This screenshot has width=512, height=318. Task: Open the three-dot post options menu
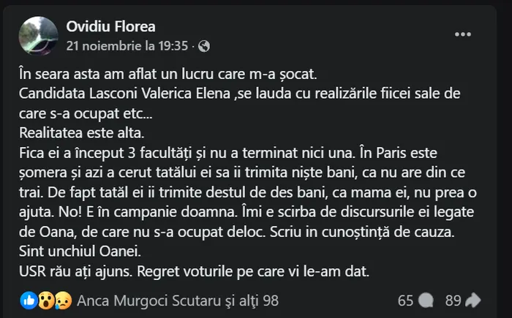[x=463, y=35]
